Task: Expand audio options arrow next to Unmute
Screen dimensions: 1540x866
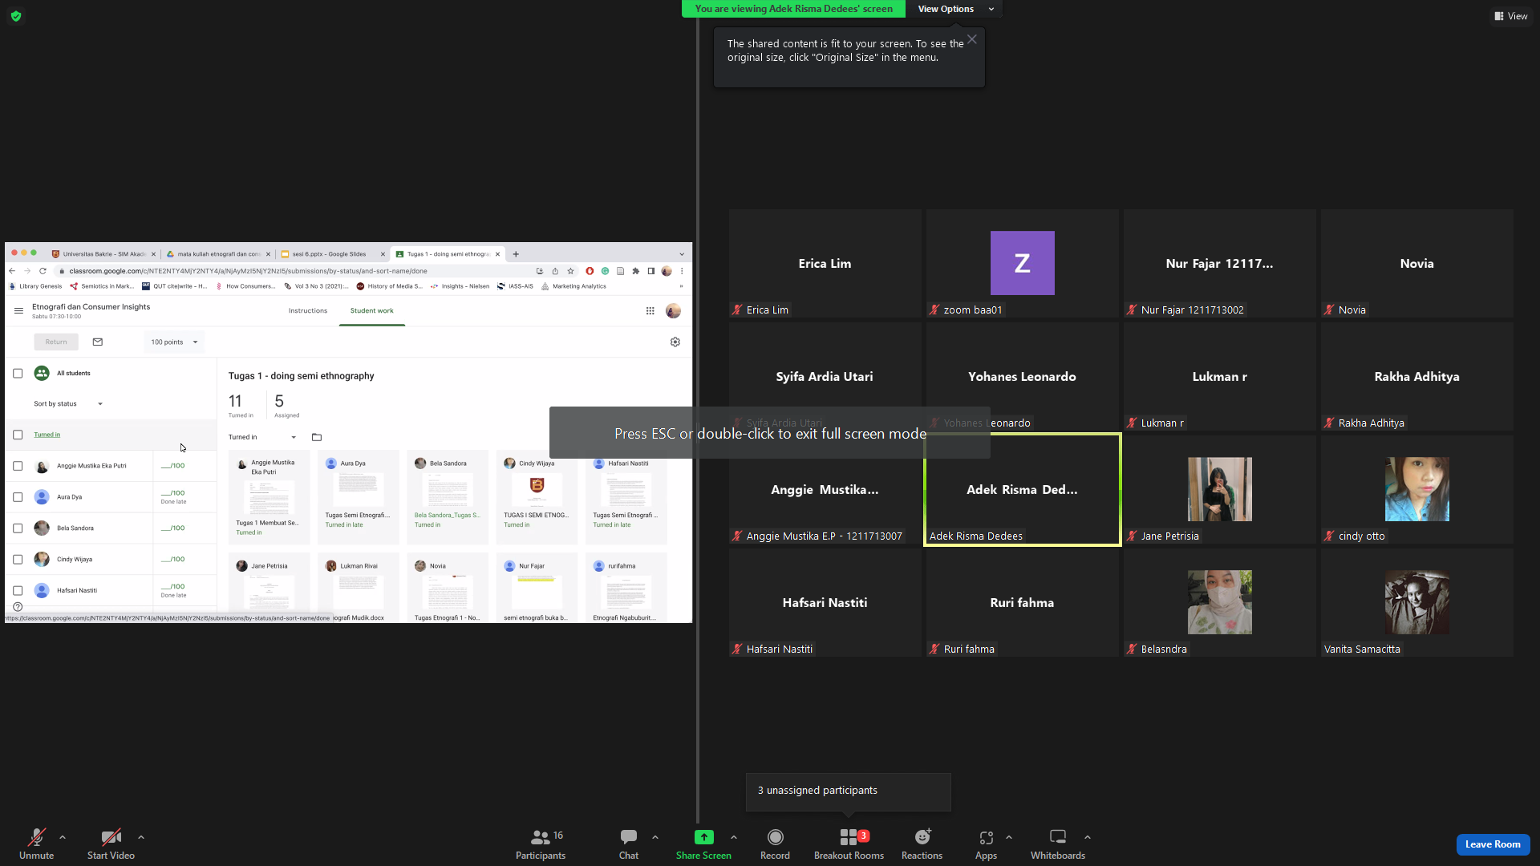Action: coord(63,837)
